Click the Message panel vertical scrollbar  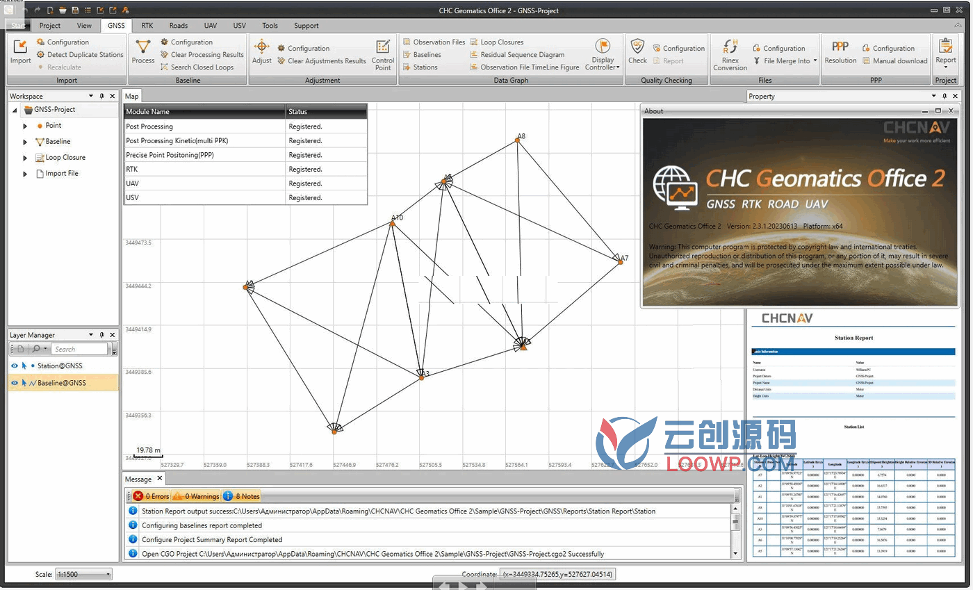[736, 531]
